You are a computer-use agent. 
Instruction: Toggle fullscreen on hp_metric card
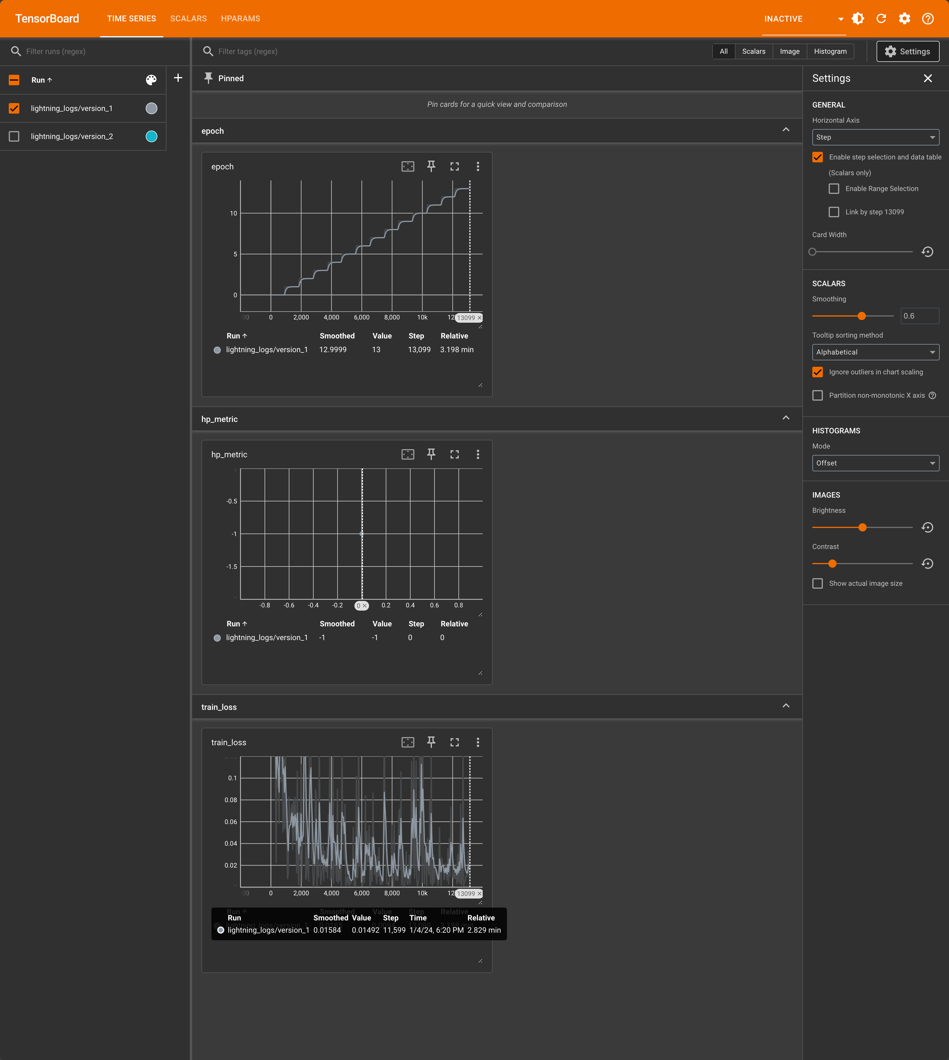tap(454, 454)
